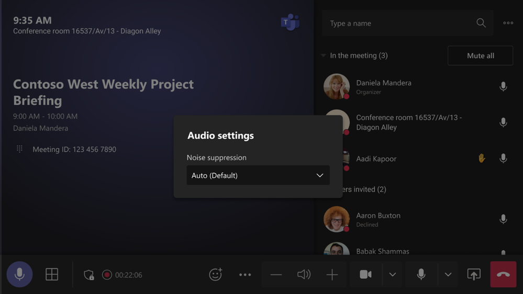523x294 pixels.
Task: Click the Type a name search field
Action: [408, 23]
